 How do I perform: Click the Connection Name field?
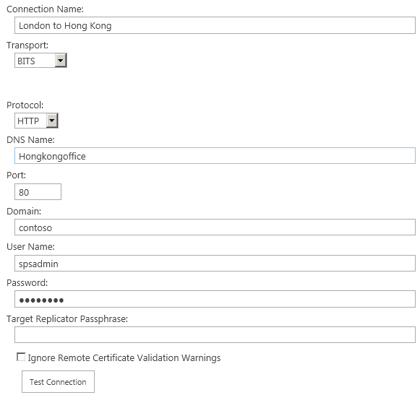[215, 25]
